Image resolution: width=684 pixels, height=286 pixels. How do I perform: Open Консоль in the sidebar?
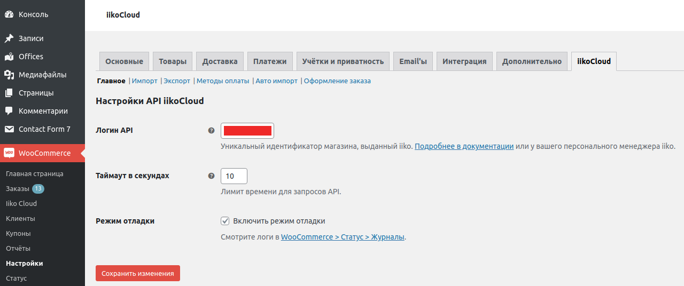pos(42,14)
